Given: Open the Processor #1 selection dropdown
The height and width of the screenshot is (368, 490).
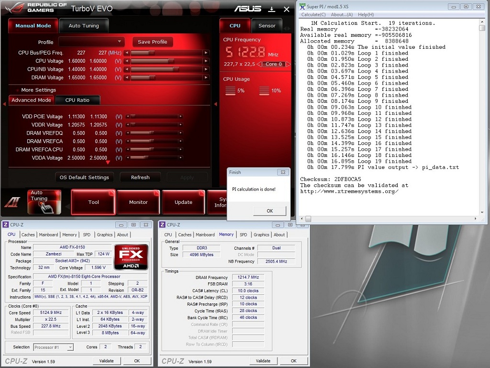Looking at the screenshot, I should 54,347.
